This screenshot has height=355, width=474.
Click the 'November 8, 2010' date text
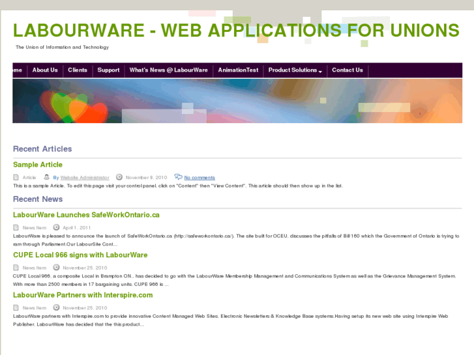pyautogui.click(x=146, y=178)
